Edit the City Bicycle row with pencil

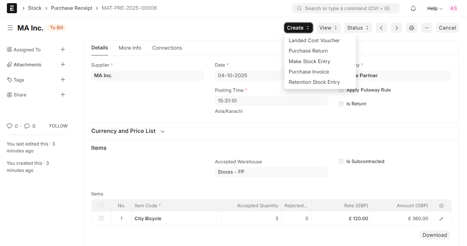pyautogui.click(x=441, y=219)
